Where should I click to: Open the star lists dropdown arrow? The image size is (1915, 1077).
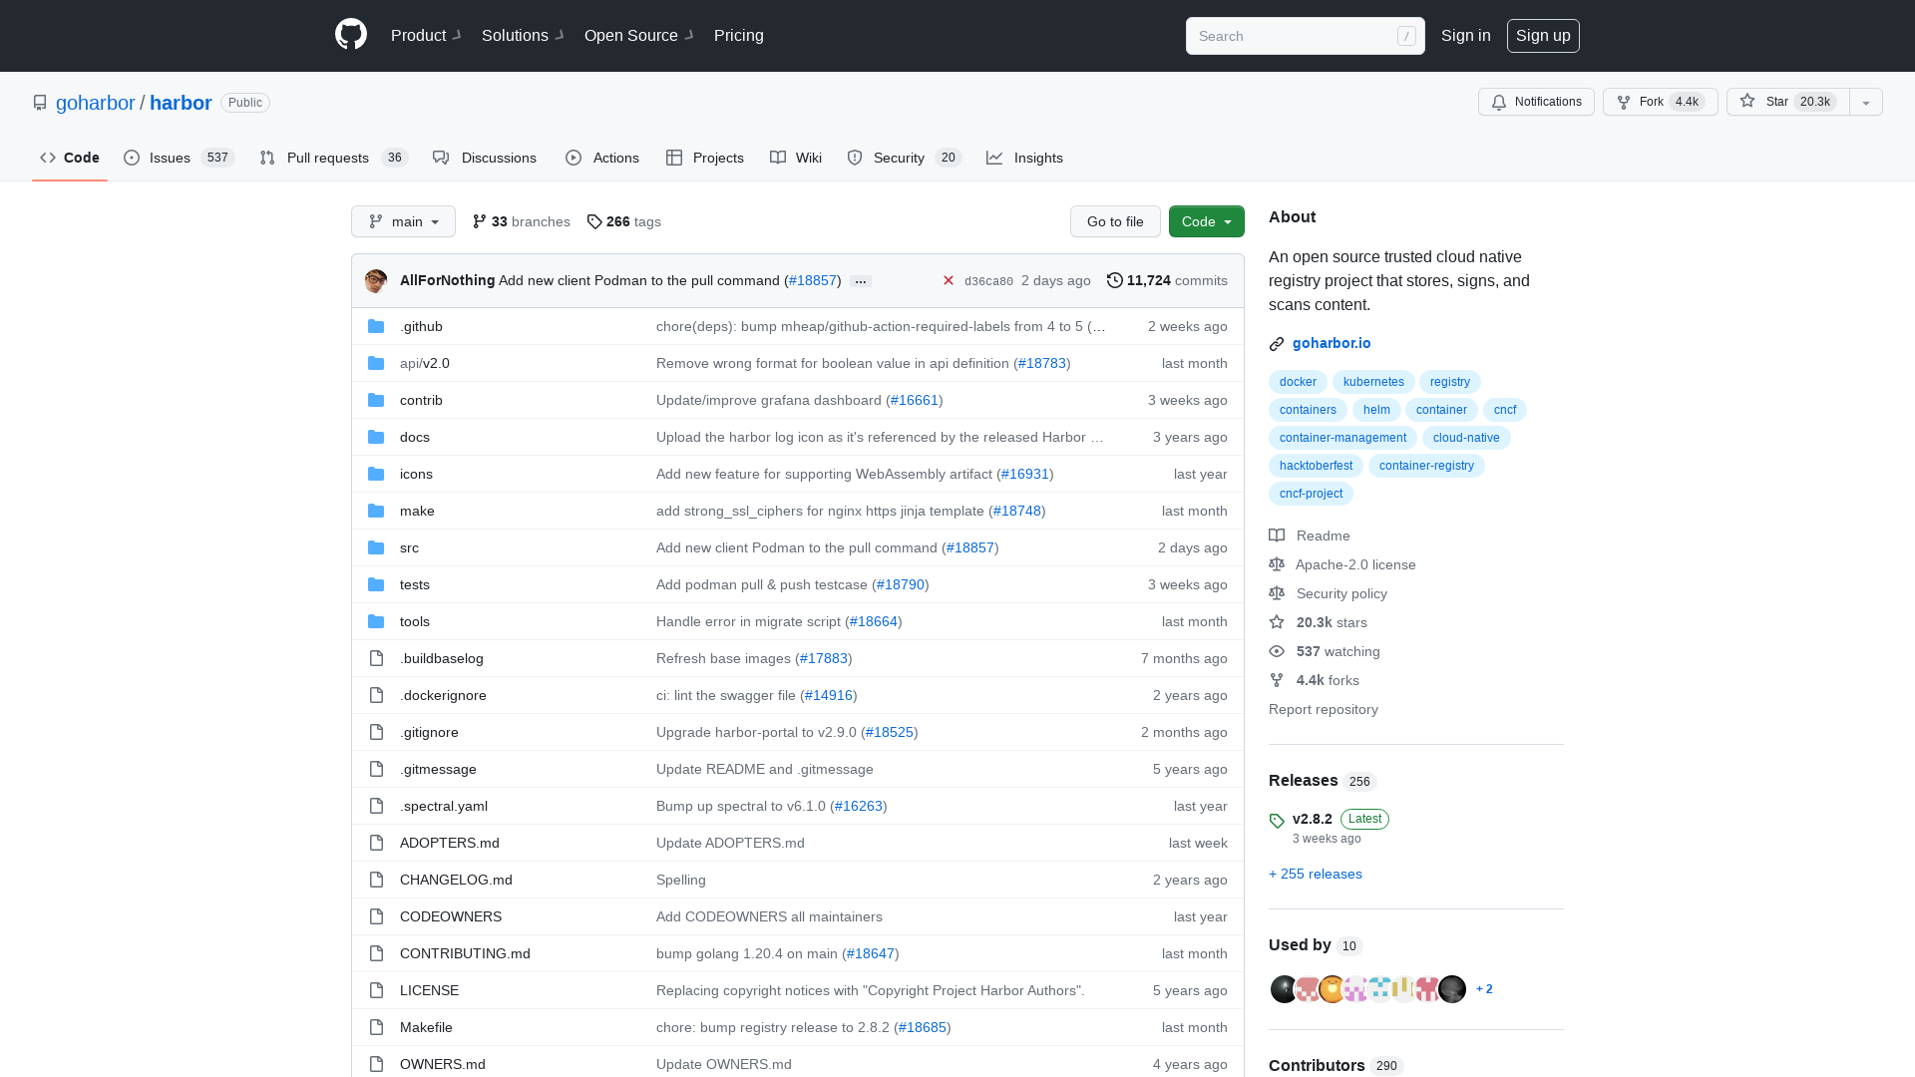[x=1866, y=102]
